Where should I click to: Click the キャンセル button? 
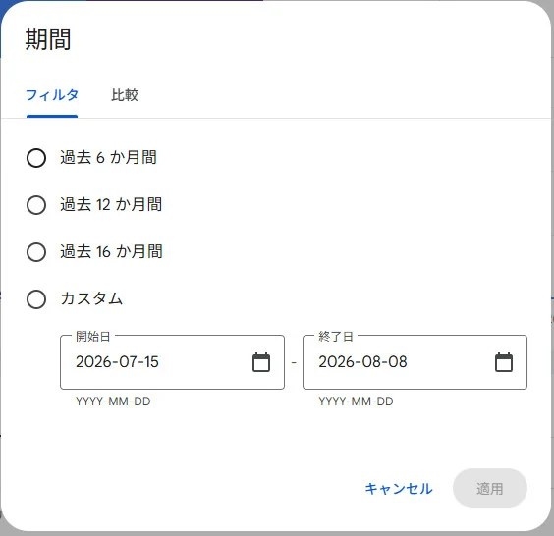point(399,489)
